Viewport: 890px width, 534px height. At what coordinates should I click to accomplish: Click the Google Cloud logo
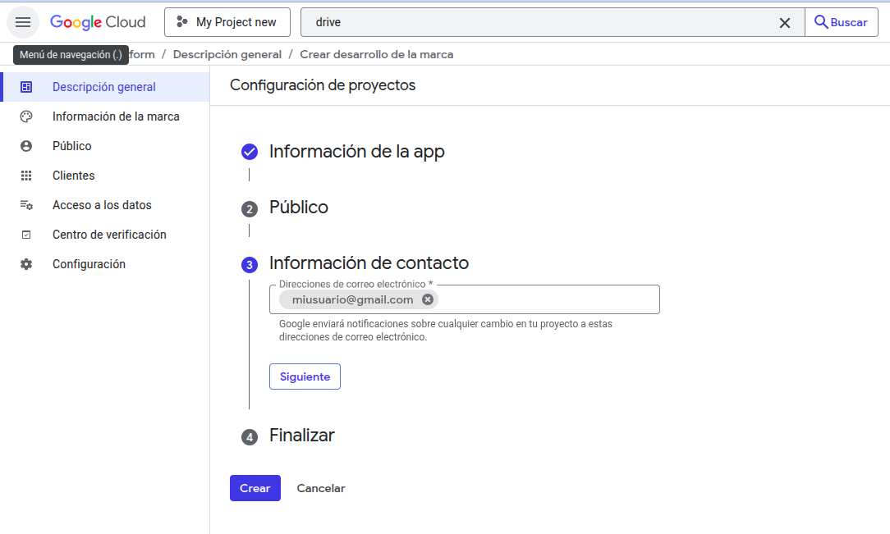pos(98,22)
